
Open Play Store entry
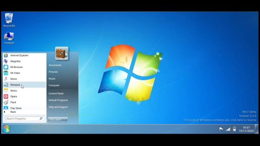(24, 108)
